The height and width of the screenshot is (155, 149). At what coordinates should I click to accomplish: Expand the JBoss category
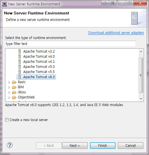(9, 92)
